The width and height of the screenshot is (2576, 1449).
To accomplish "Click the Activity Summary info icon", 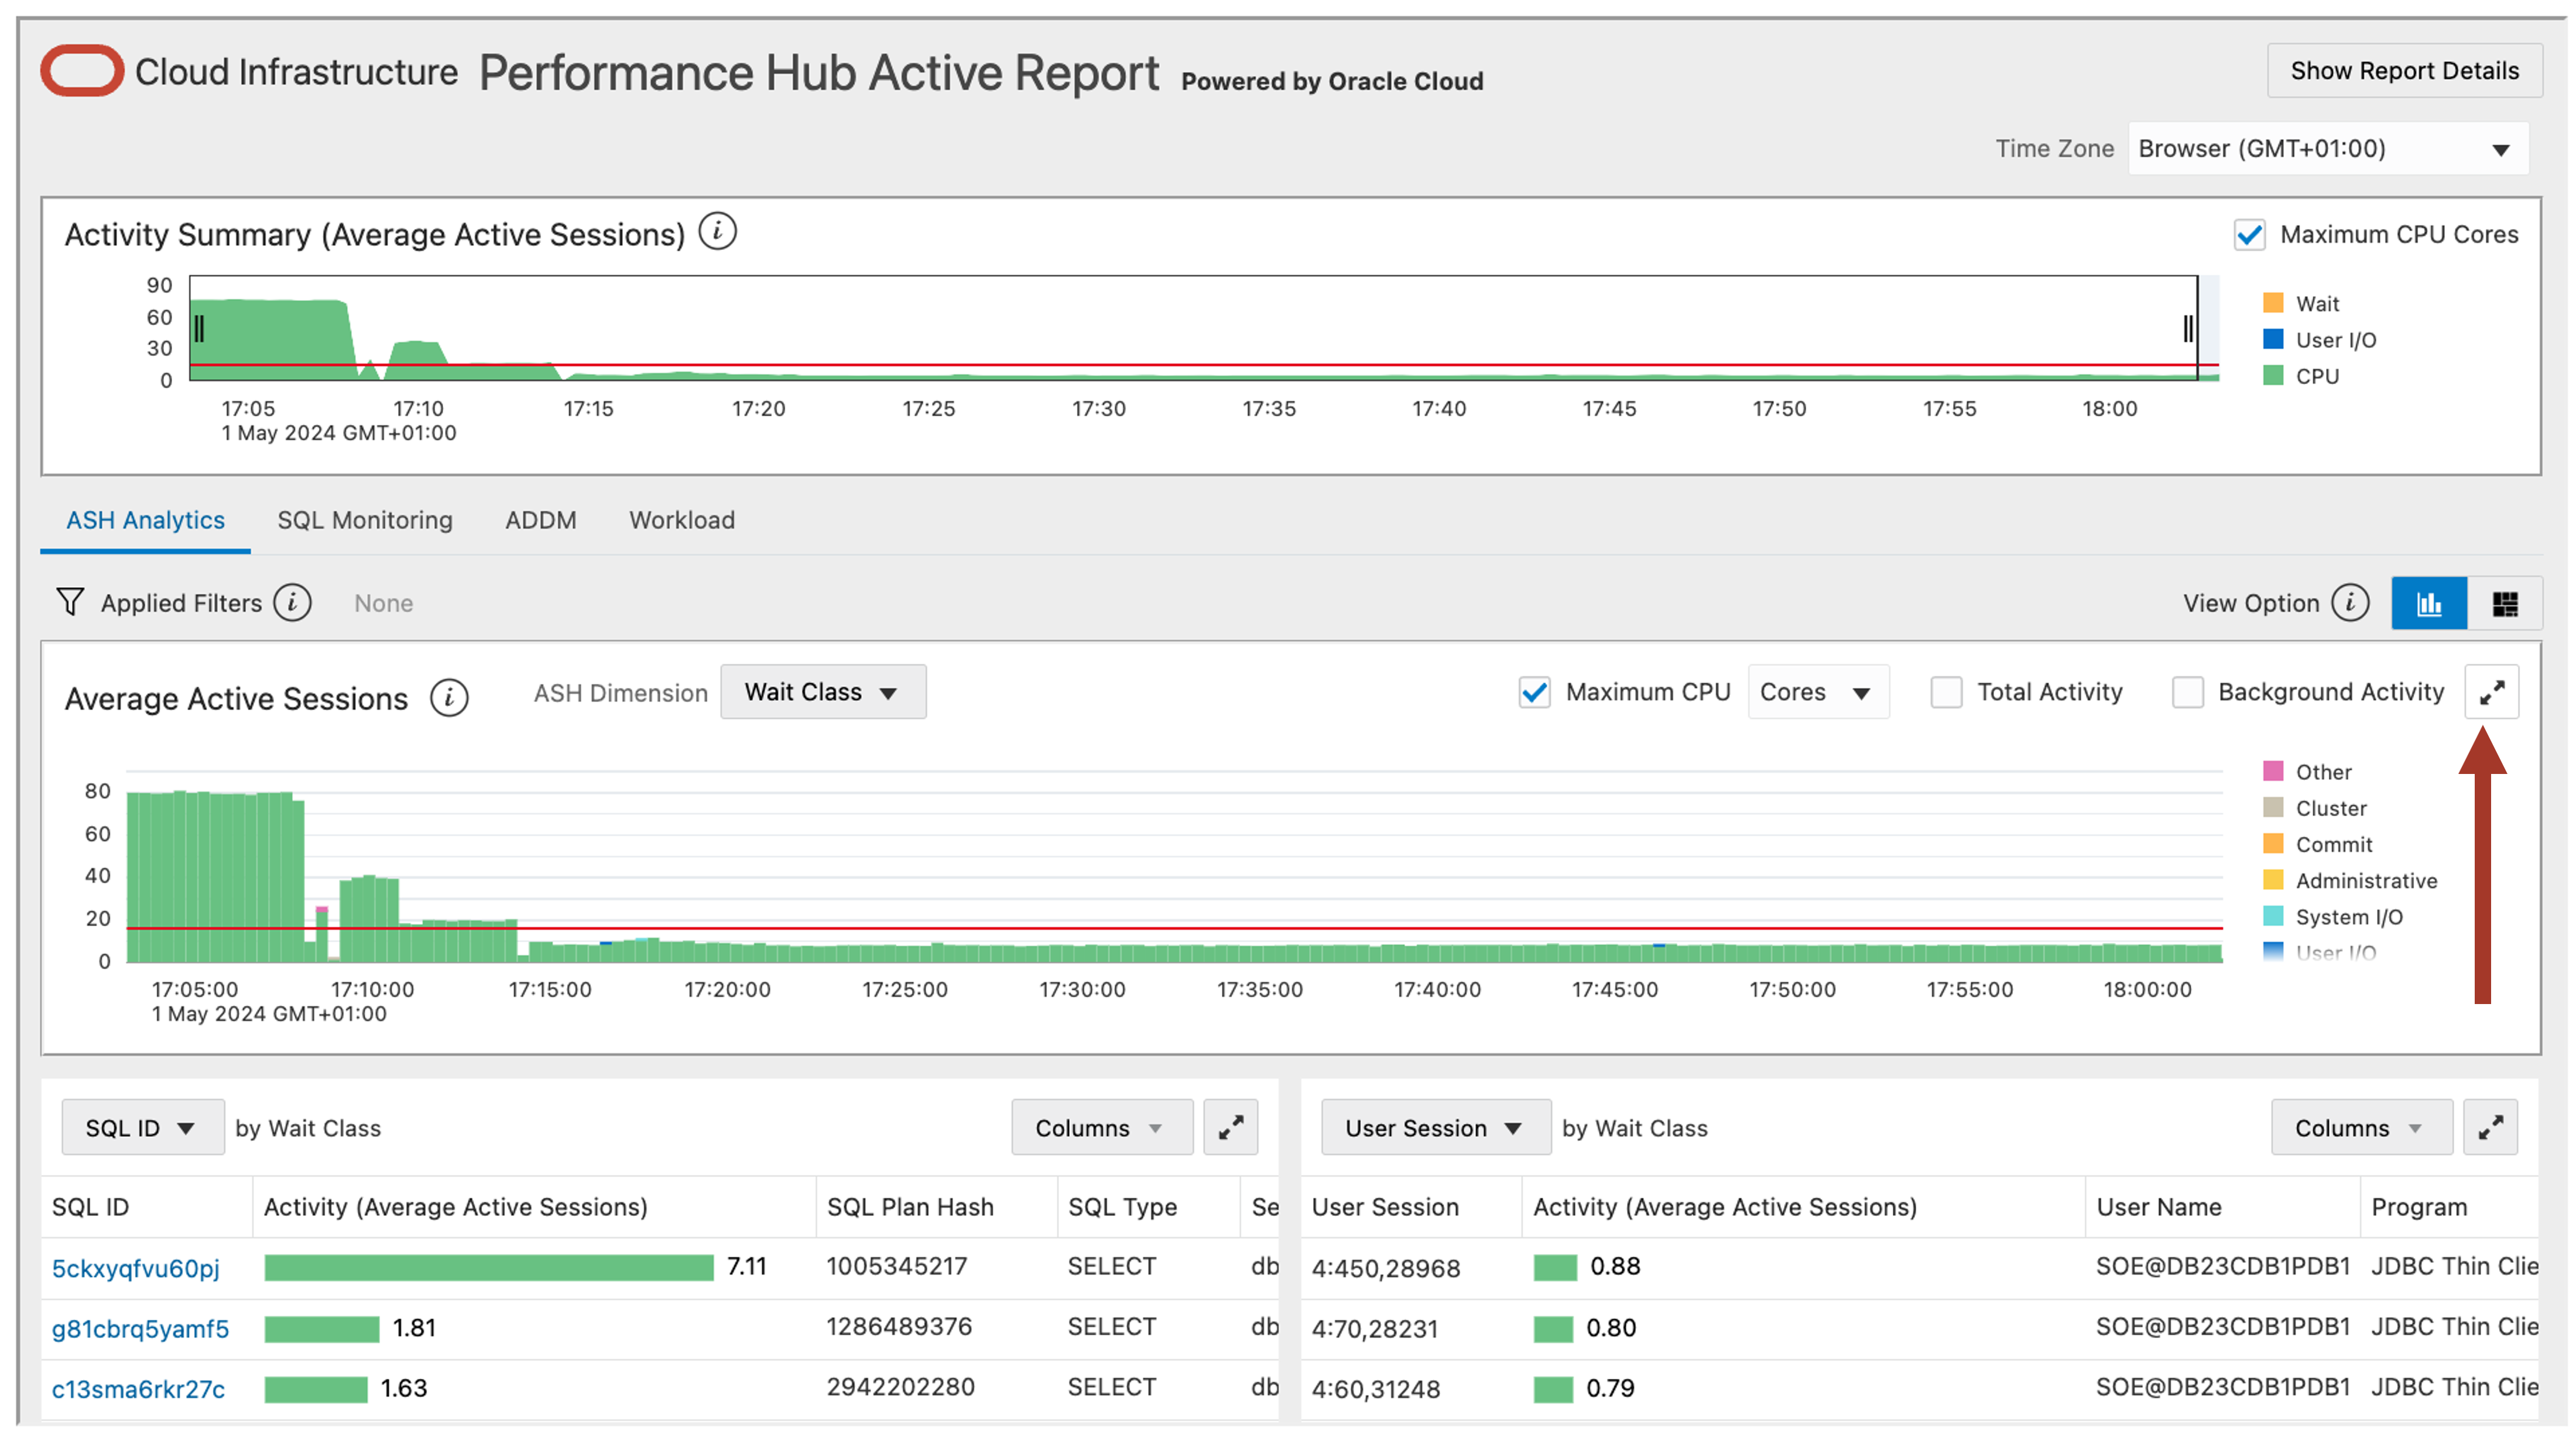I will [x=718, y=232].
